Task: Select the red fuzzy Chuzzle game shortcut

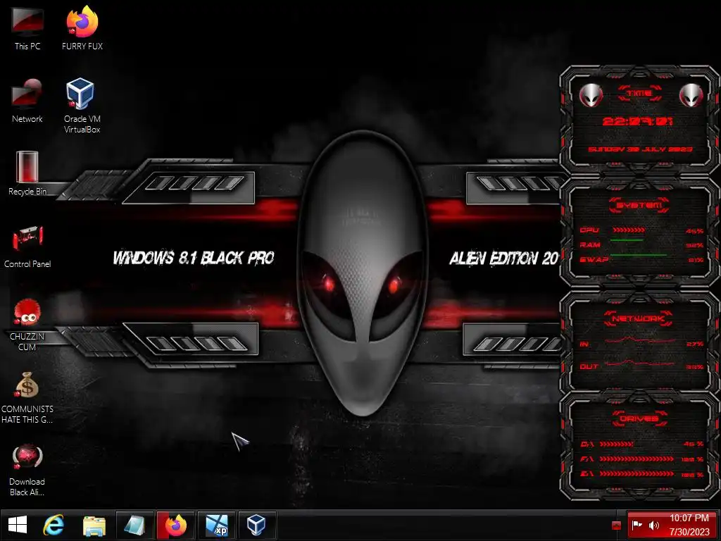Action: click(x=27, y=324)
